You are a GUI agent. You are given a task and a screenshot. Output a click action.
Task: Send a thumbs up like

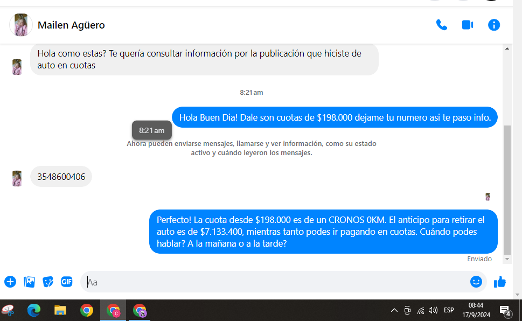(x=500, y=282)
